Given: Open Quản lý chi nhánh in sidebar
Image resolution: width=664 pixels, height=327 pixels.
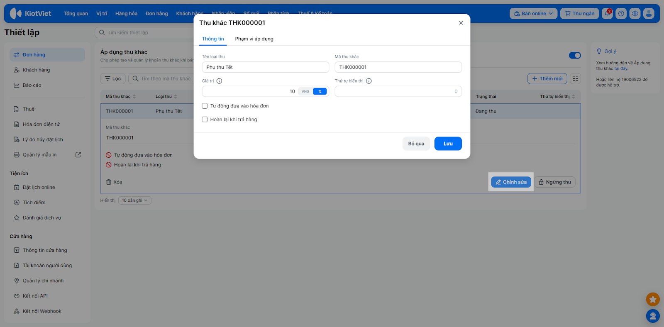Looking at the screenshot, I should [47, 281].
